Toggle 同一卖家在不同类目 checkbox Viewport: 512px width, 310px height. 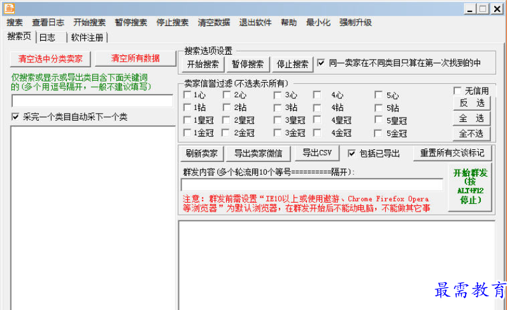pos(321,63)
